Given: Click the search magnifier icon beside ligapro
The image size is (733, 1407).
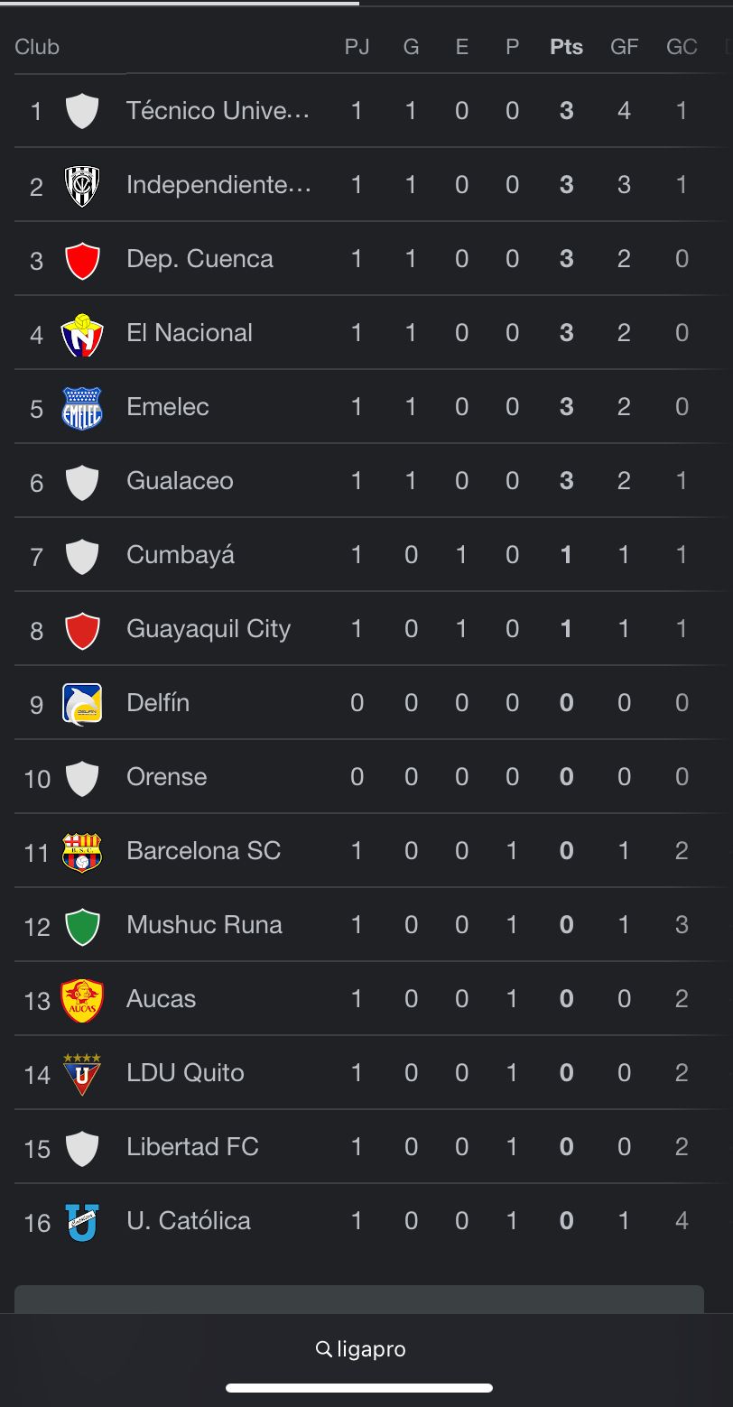Looking at the screenshot, I should [x=324, y=1349].
